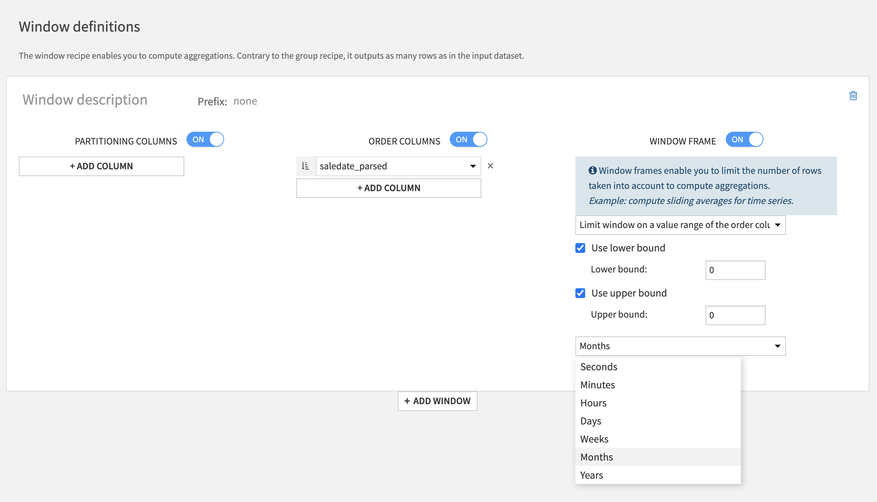
Task: Click the Use lower bound label
Action: click(628, 248)
